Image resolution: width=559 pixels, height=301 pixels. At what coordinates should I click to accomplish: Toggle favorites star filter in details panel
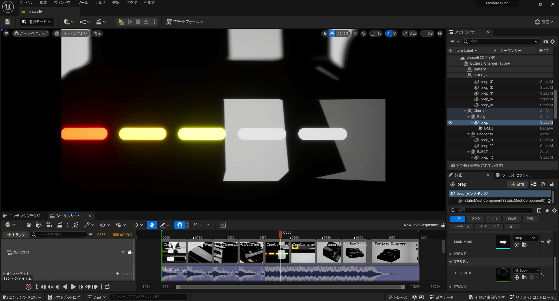[x=547, y=210]
